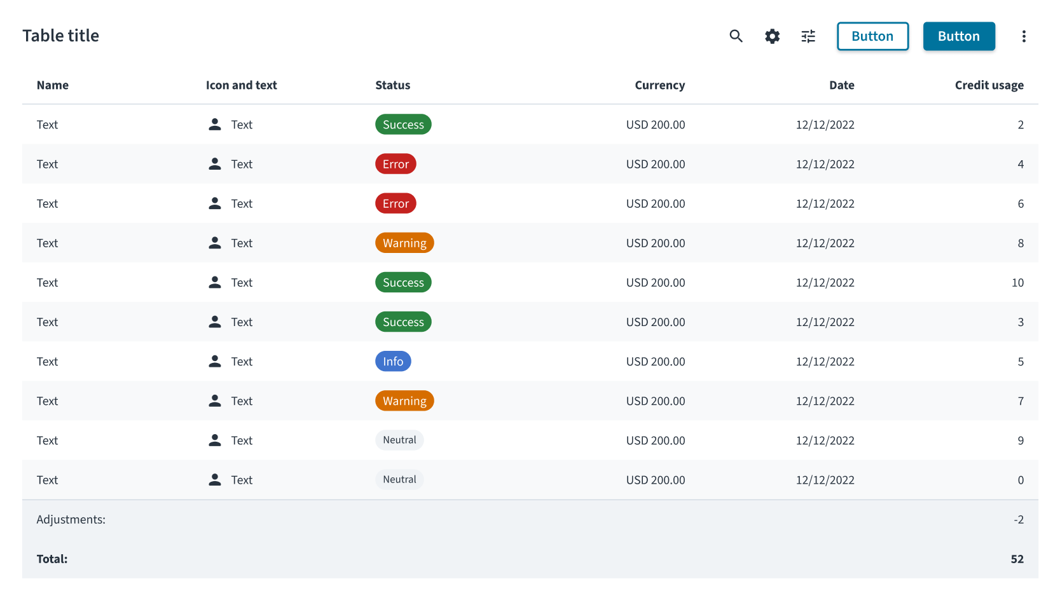Click the orange Warning badge with credit usage 7
1060x600 pixels.
[x=404, y=400]
